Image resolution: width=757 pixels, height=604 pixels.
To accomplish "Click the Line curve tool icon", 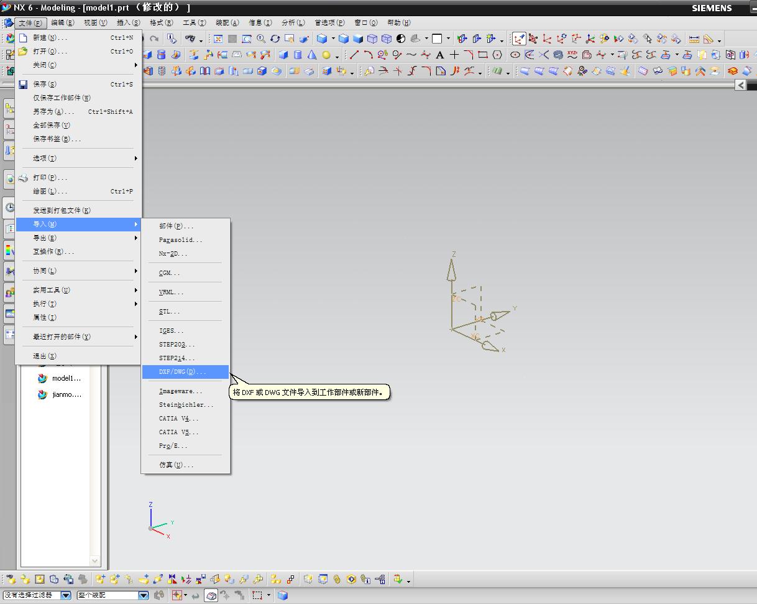I will click(354, 55).
